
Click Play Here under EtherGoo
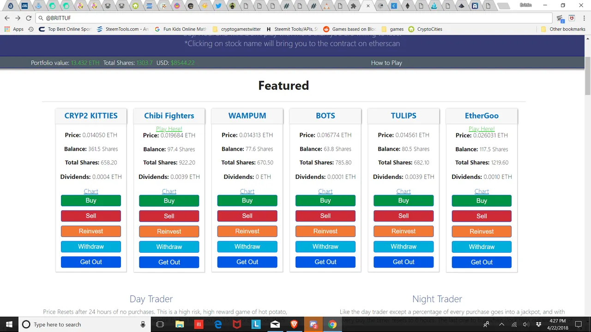(482, 129)
